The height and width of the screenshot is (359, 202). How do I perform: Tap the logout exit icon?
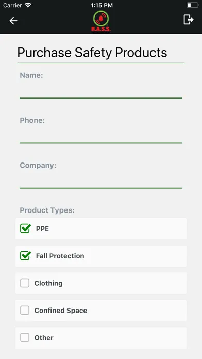(x=189, y=20)
